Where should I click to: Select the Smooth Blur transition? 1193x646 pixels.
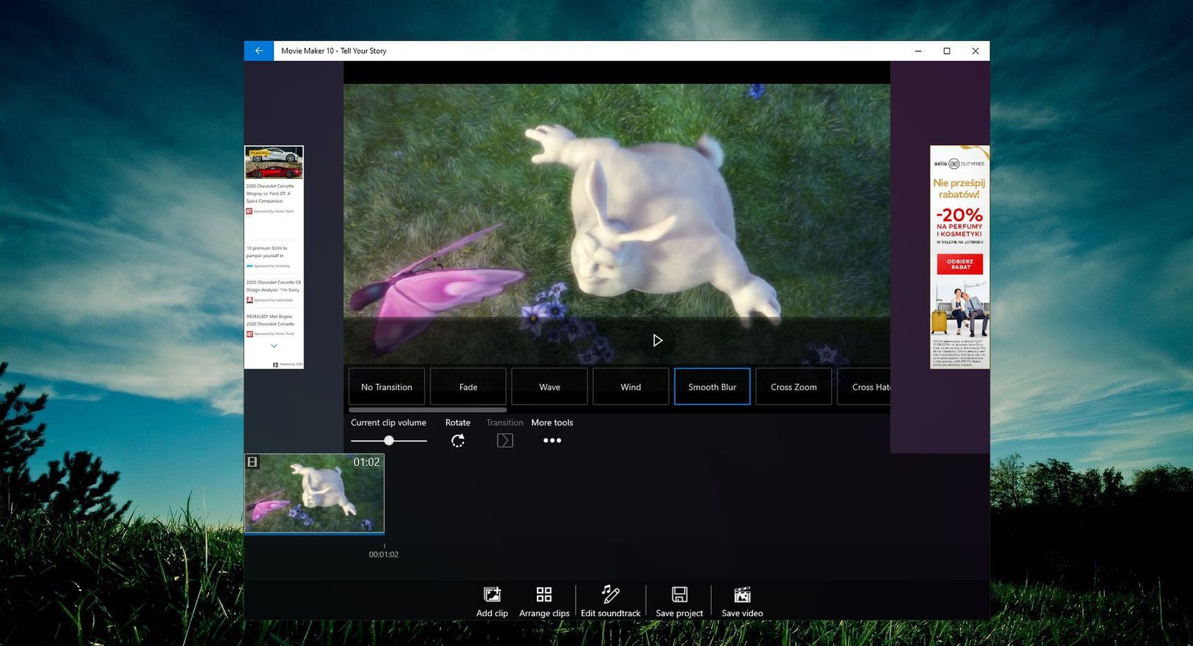click(712, 387)
